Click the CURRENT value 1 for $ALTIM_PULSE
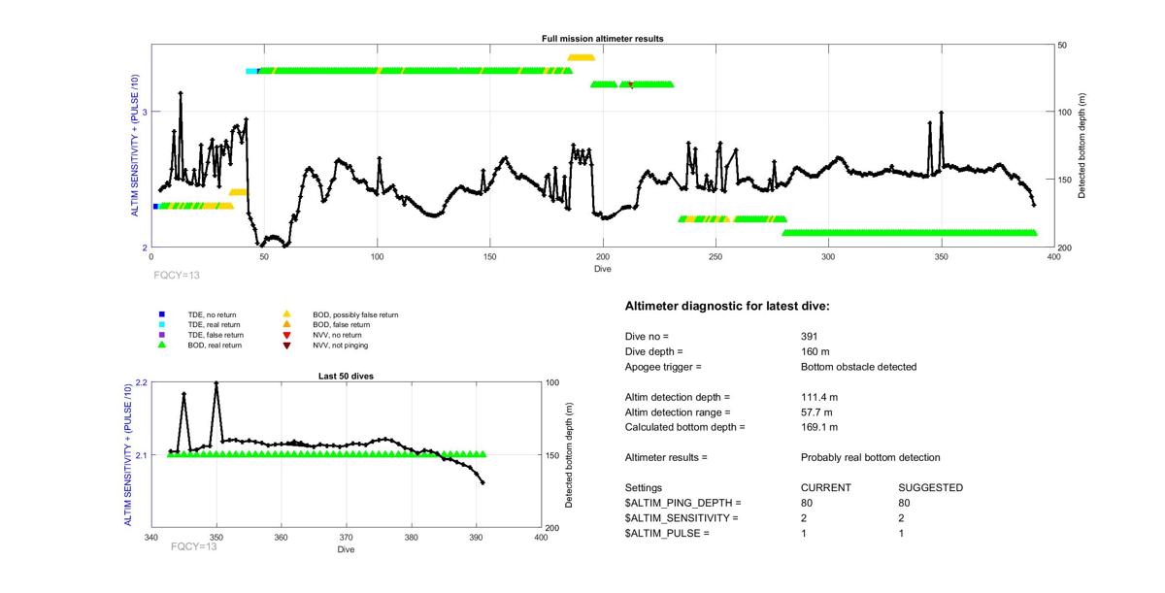This screenshot has width=1165, height=593. pyautogui.click(x=804, y=534)
